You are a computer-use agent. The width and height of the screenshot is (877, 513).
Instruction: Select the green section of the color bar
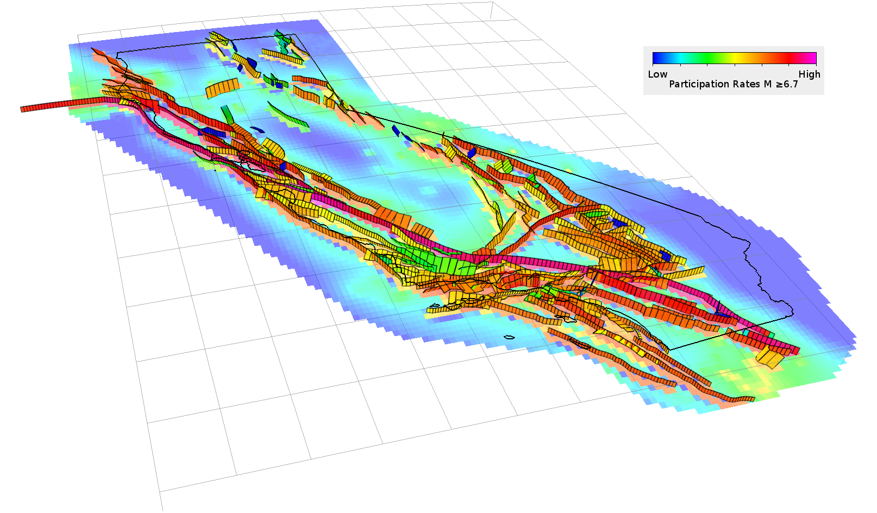(x=706, y=58)
